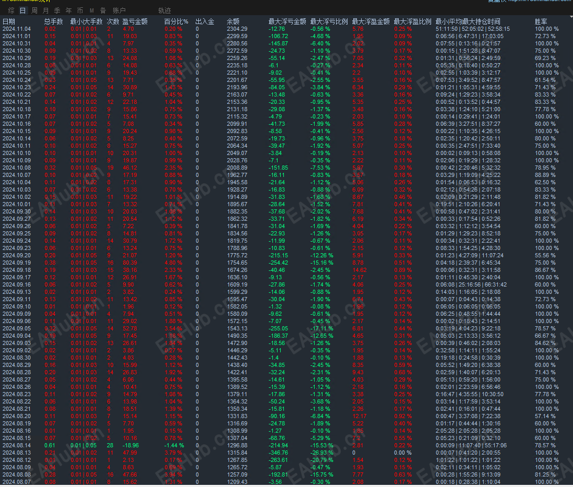Click the floating loss ratio -26.93 %
Image resolution: width=573 pixels, height=487 pixels.
coord(321,453)
